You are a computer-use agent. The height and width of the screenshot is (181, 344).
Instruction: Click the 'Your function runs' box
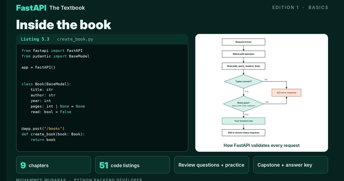pos(244,121)
